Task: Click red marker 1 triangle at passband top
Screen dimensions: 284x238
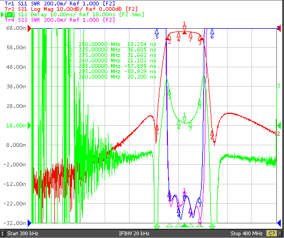Action: coord(184,33)
